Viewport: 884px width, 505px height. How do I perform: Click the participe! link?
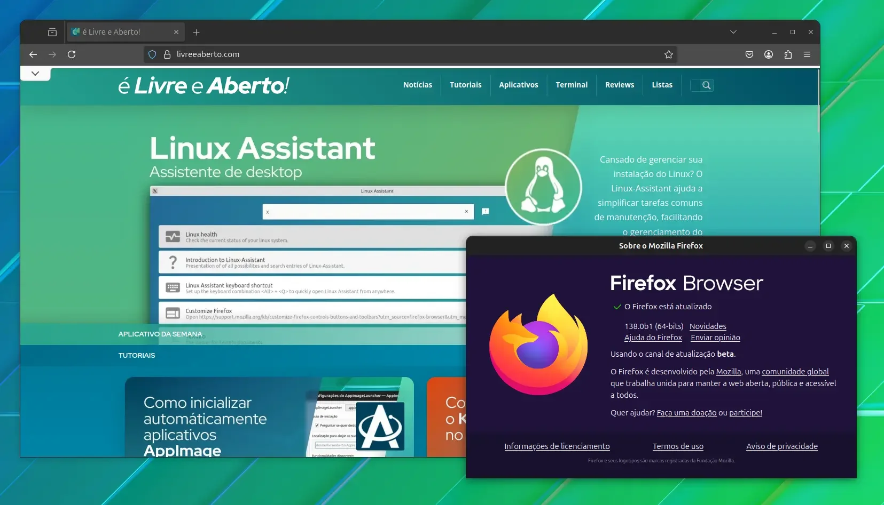click(x=746, y=413)
